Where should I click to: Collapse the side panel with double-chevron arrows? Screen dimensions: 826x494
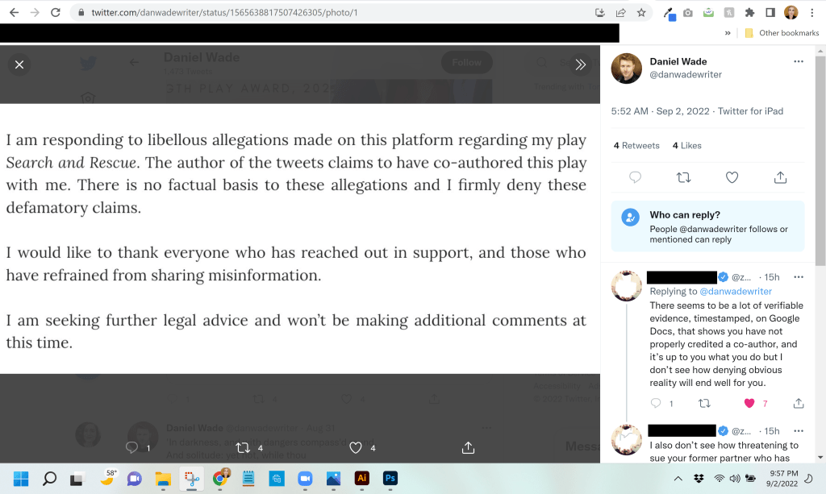click(x=580, y=64)
